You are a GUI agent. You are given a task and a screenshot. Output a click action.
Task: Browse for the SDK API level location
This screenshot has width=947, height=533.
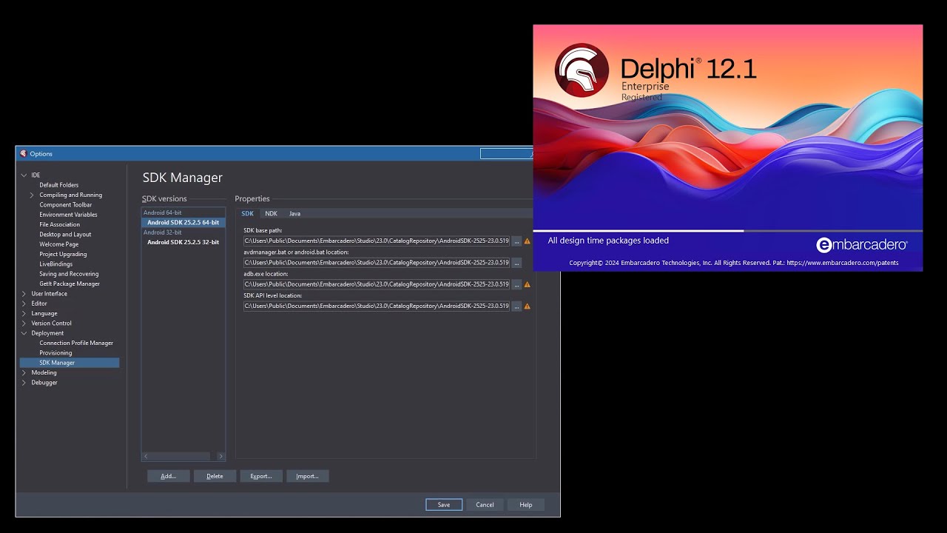(516, 306)
